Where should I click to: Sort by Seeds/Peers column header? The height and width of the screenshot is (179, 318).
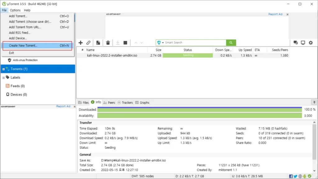[x=278, y=50]
